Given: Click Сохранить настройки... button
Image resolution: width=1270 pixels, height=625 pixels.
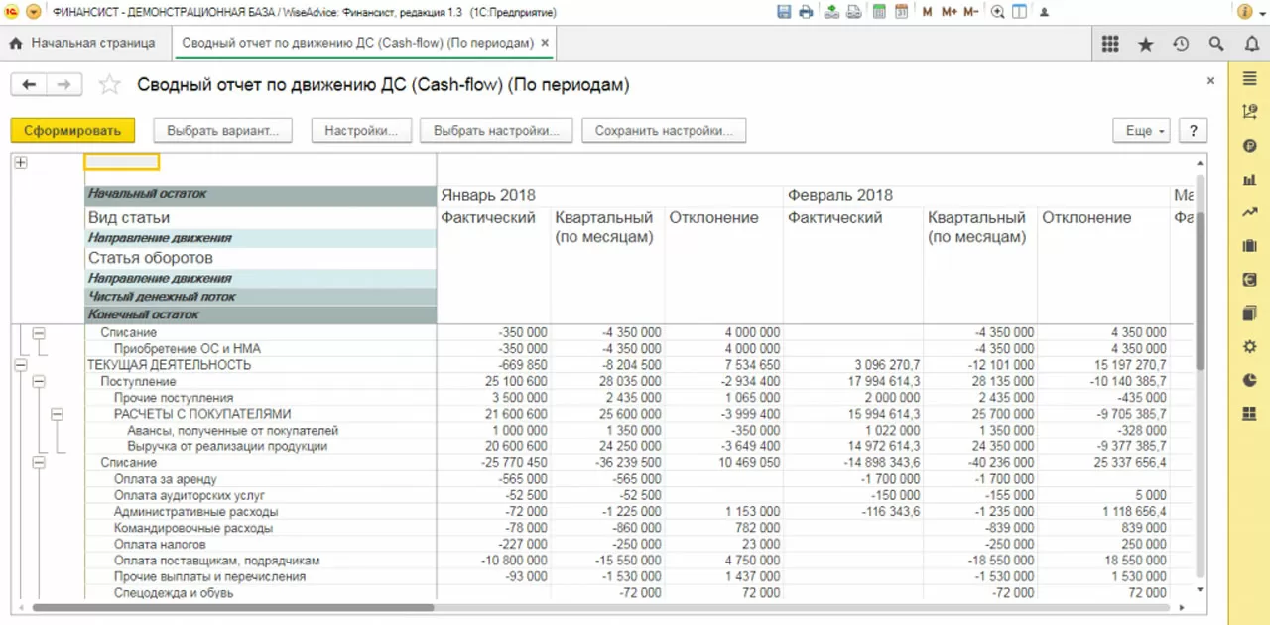Looking at the screenshot, I should pos(664,131).
